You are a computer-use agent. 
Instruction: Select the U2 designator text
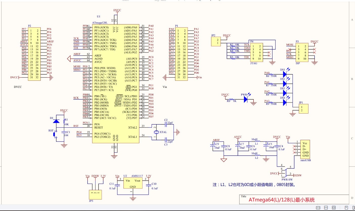[x=125, y=176]
